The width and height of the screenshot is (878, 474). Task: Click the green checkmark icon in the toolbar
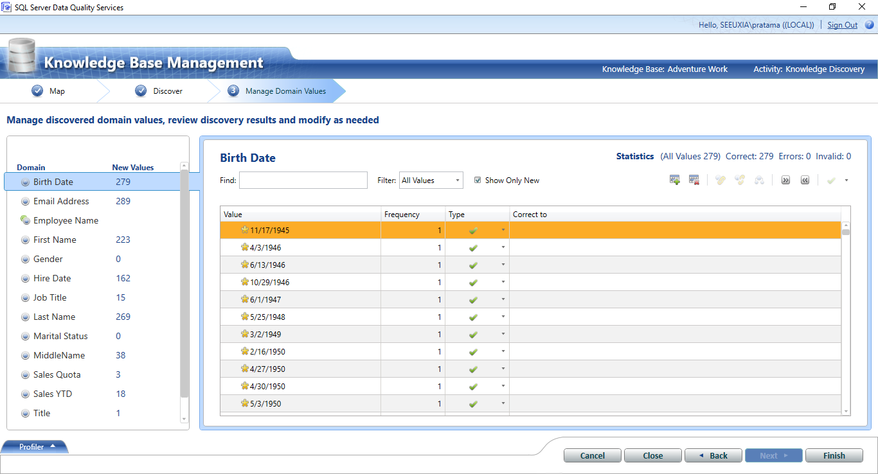[x=831, y=180]
